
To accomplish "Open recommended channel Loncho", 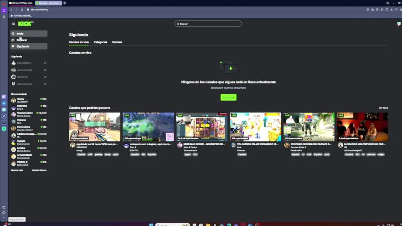I will 29,149.
